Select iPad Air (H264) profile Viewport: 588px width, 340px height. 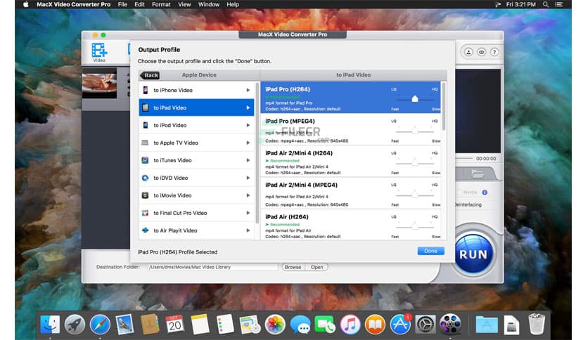[351, 225]
